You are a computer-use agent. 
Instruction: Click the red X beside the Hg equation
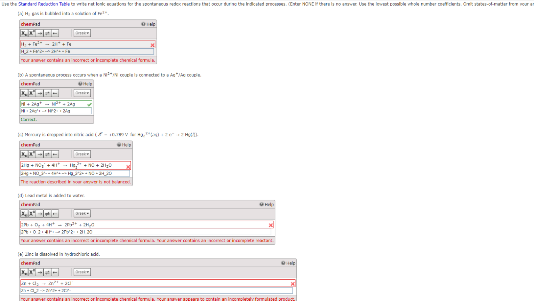[x=128, y=167]
